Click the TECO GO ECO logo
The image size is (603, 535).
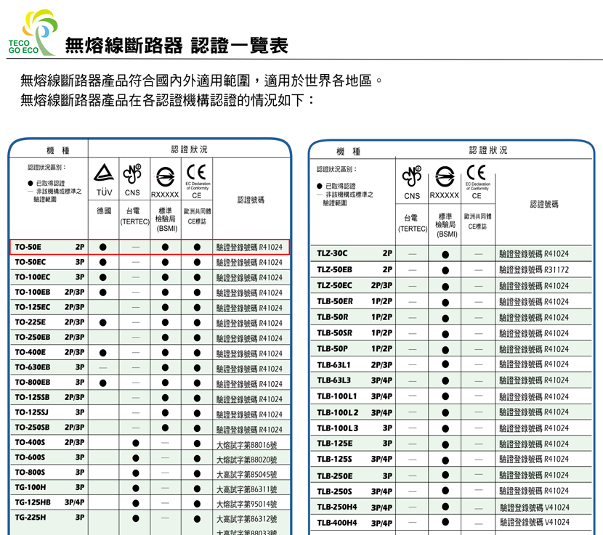coord(33,33)
